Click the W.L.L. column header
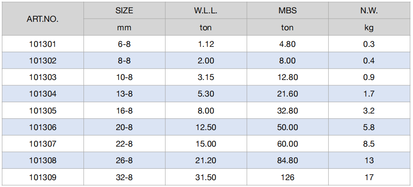Screen dimensions: 413x187 (206, 11)
